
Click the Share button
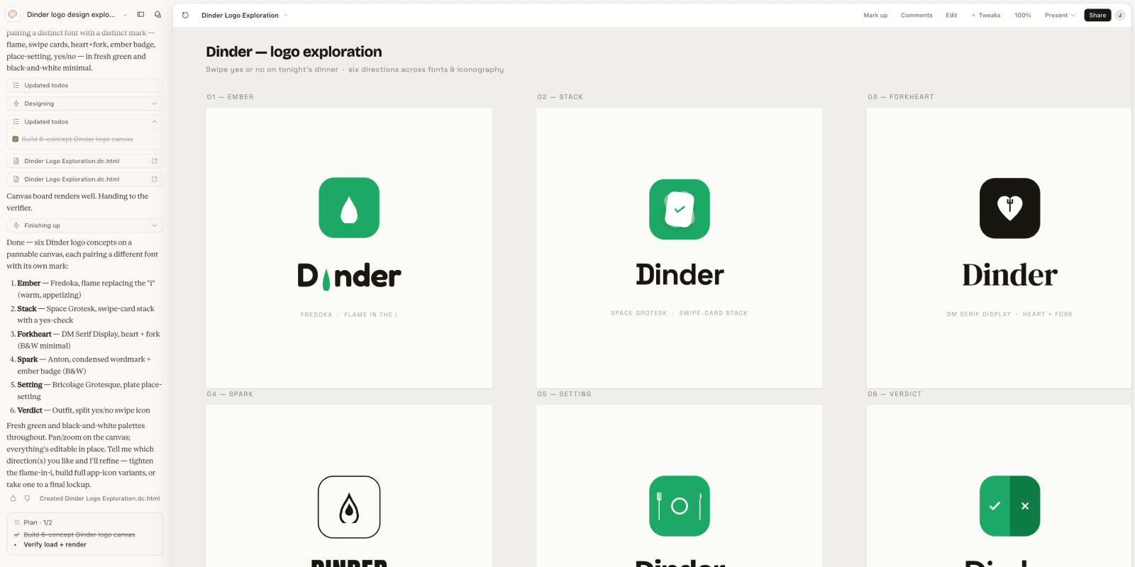coord(1097,15)
